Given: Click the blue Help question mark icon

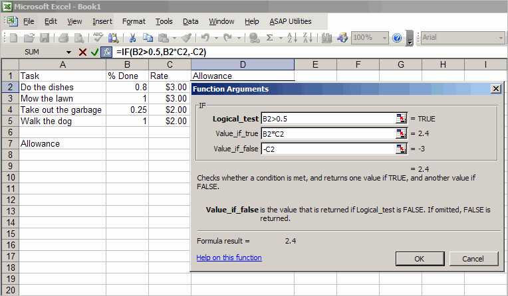Looking at the screenshot, I should tap(397, 38).
